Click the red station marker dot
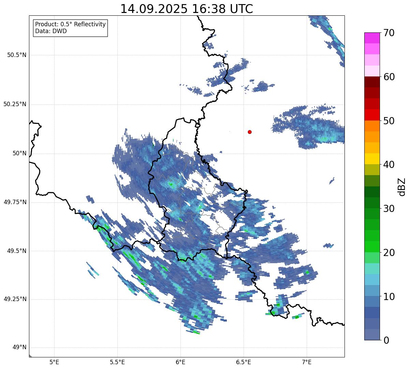The image size is (410, 369). (250, 132)
